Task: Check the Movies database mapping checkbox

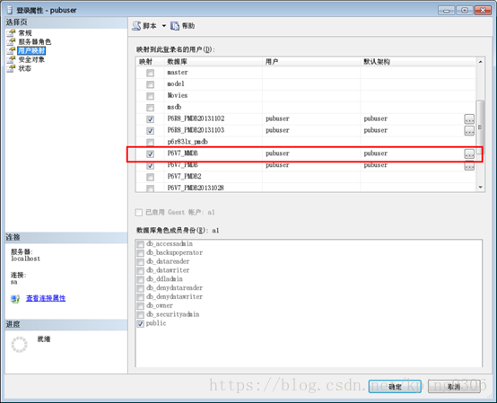Action: 150,96
